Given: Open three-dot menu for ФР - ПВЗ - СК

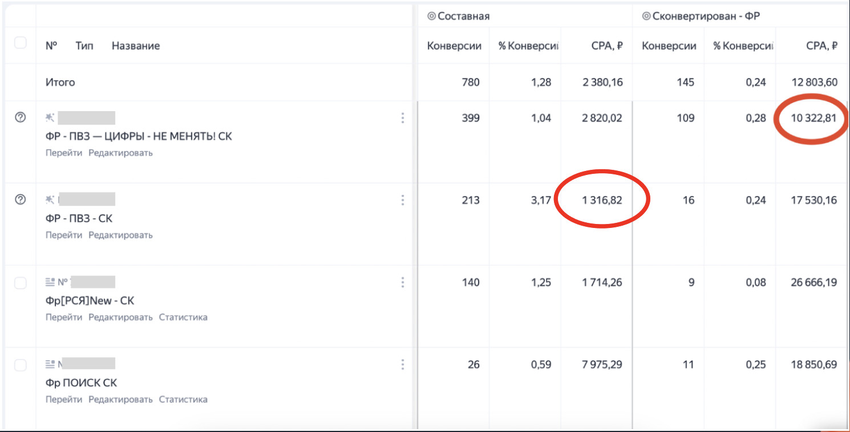Looking at the screenshot, I should 402,200.
